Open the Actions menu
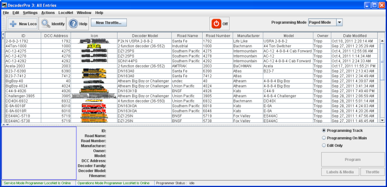The image size is (387, 187). click(48, 13)
